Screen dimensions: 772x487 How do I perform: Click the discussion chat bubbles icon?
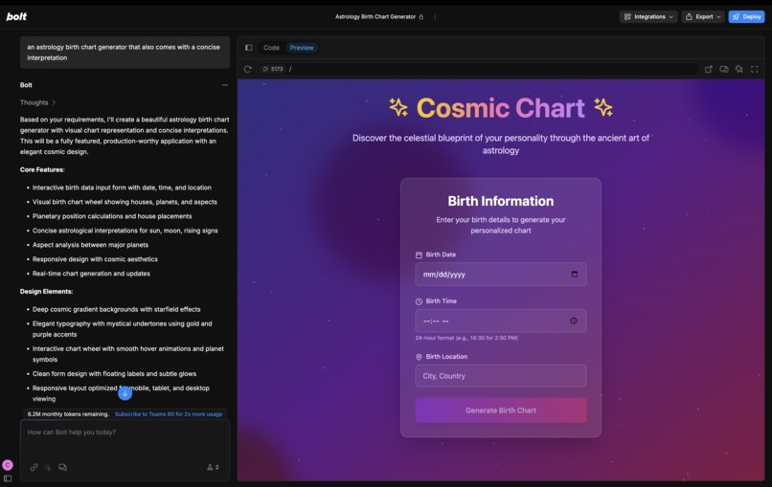point(62,467)
